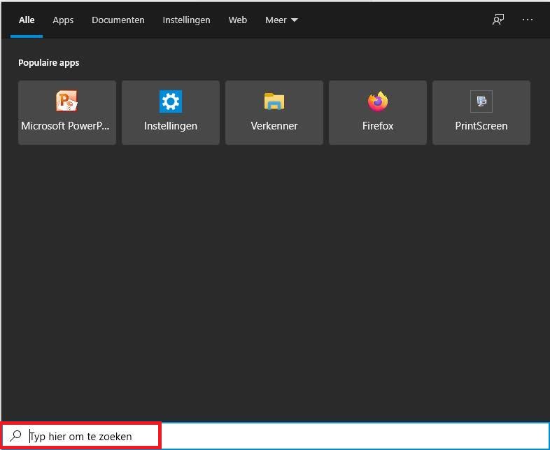550x450 pixels.
Task: Click the blue gear Instellingen app icon
Action: 171,101
